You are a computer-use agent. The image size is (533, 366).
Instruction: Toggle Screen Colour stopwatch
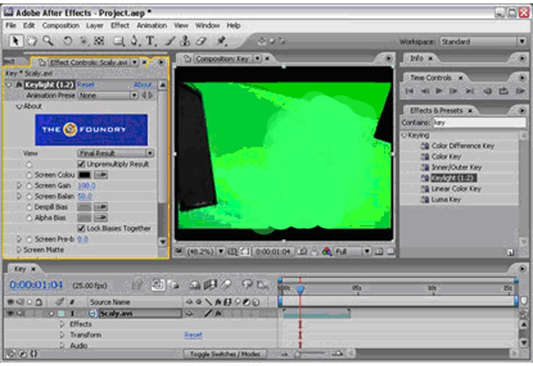tap(29, 175)
